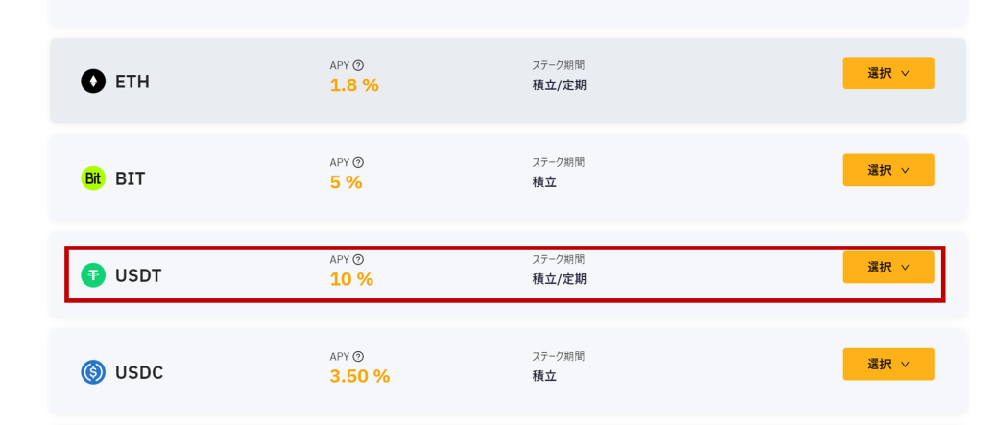Viewport: 983px width, 425px height.
Task: Click the 1.8 % APY value
Action: (354, 85)
